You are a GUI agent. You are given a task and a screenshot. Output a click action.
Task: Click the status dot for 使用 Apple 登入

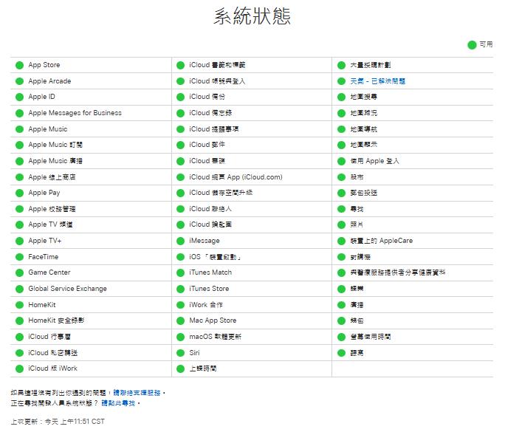pyautogui.click(x=341, y=161)
